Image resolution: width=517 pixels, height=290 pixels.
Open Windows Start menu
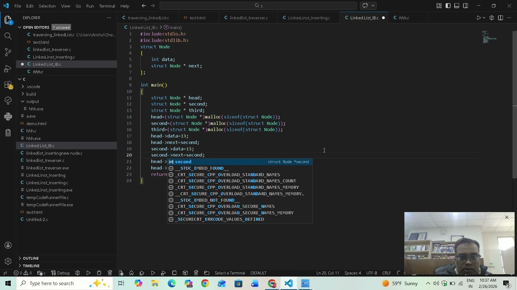[8, 283]
